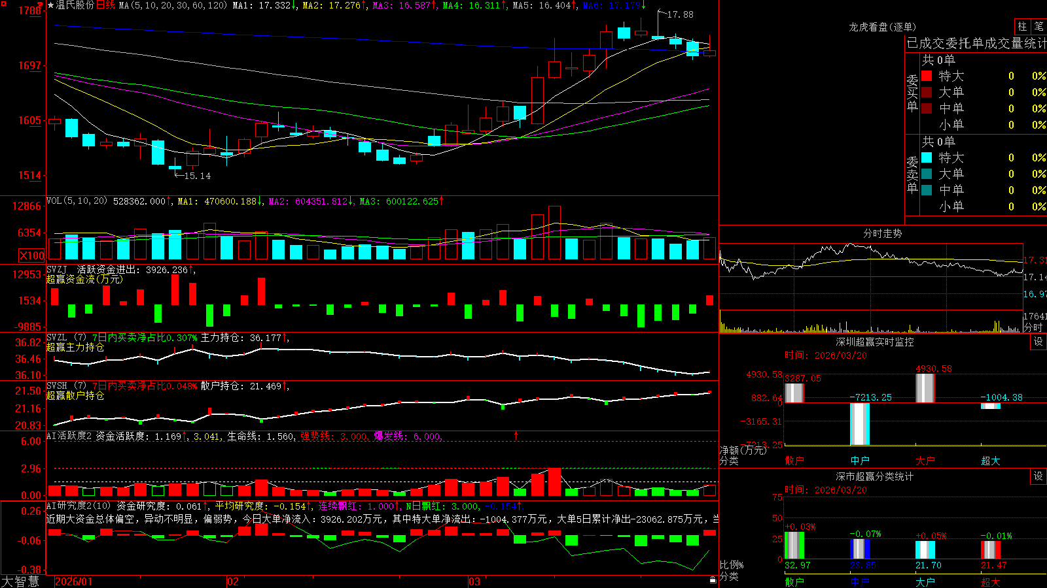The image size is (1047, 588).
Task: Click the star icon beside 温氏股份
Action: [x=50, y=5]
